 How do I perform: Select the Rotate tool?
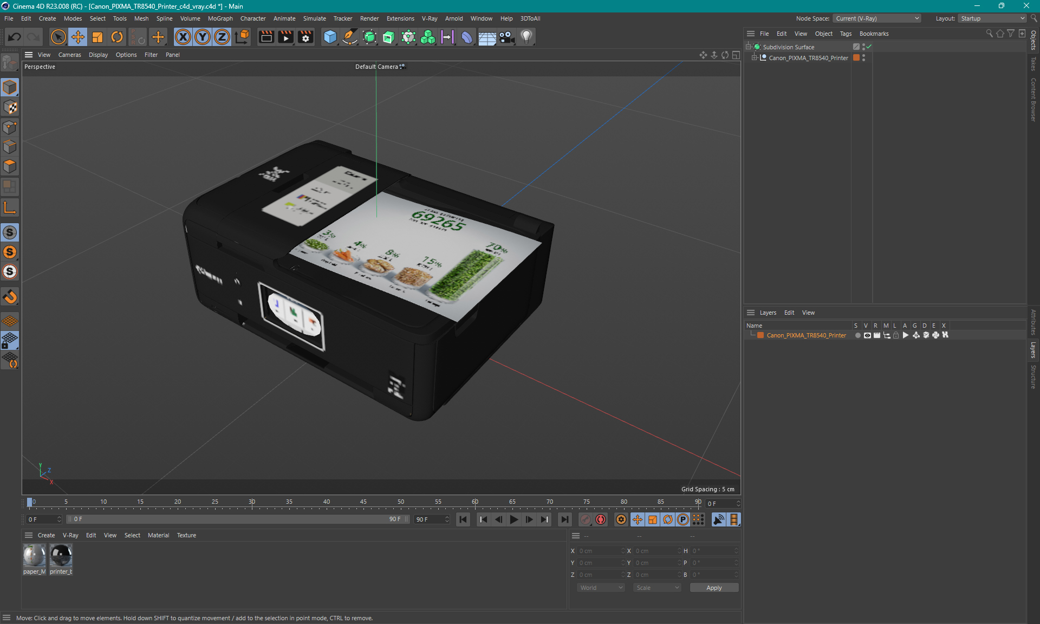pos(117,37)
